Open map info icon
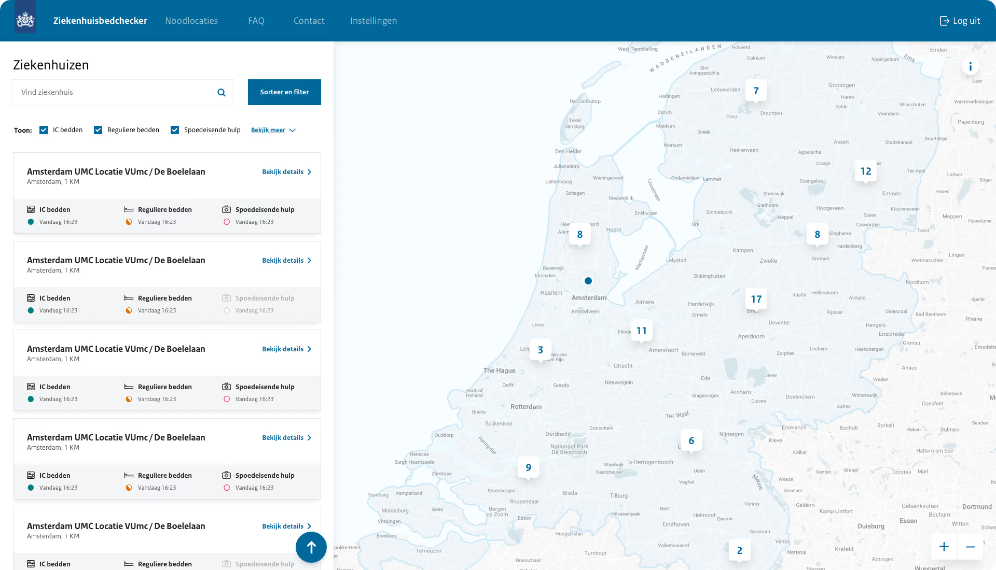The width and height of the screenshot is (996, 570). coord(971,66)
